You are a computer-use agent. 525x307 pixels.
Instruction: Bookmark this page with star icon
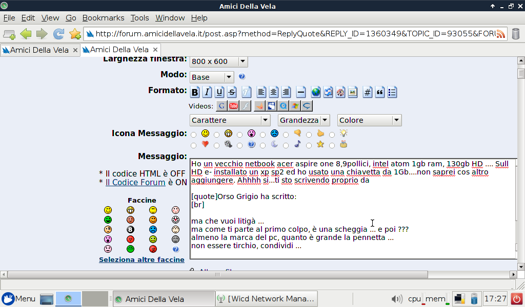click(75, 34)
